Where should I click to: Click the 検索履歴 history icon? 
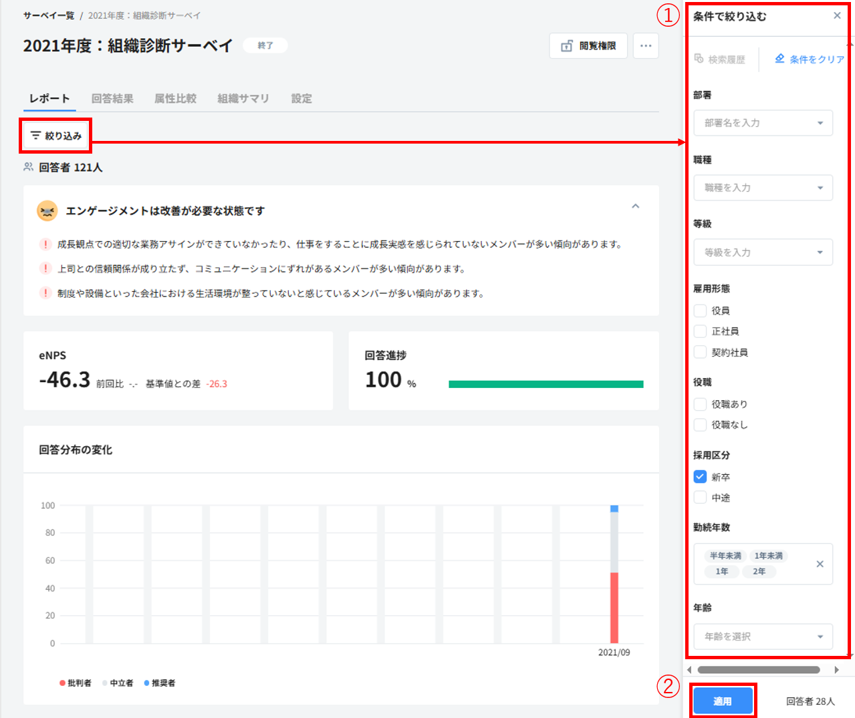(x=699, y=59)
